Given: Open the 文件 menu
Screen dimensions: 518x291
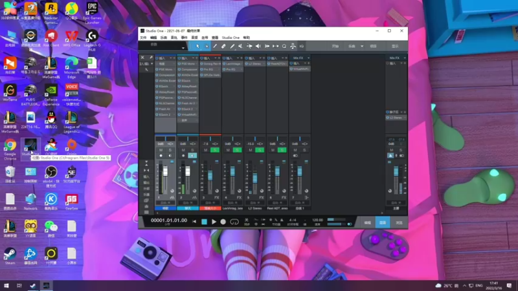Looking at the screenshot, I should pyautogui.click(x=143, y=38).
